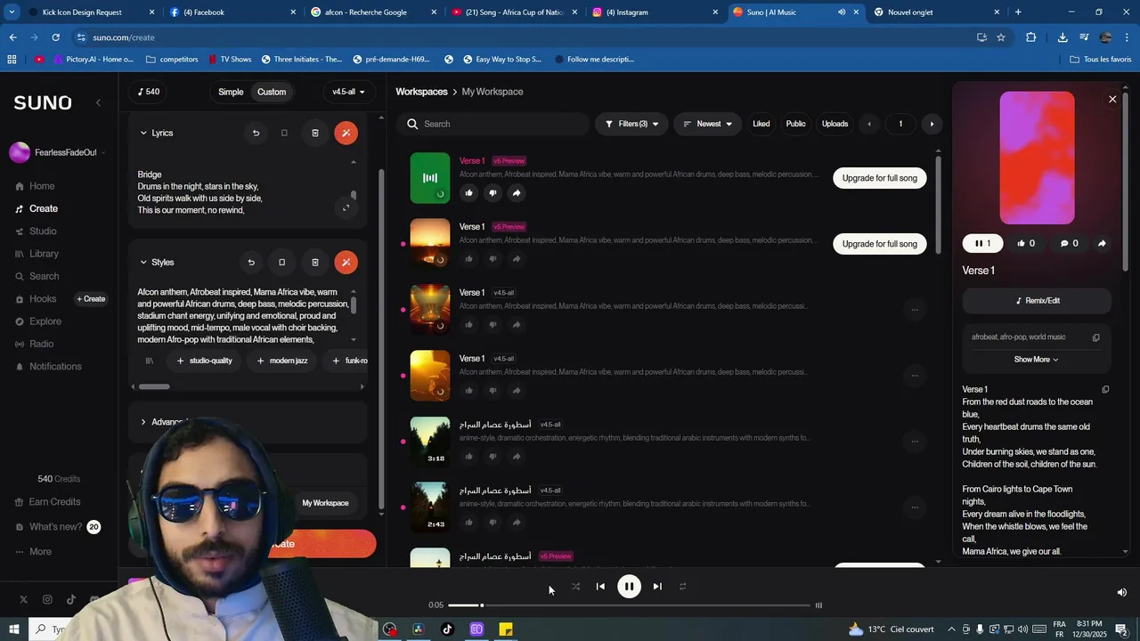Image resolution: width=1140 pixels, height=641 pixels.
Task: Mute the player volume
Action: [x=1122, y=593]
